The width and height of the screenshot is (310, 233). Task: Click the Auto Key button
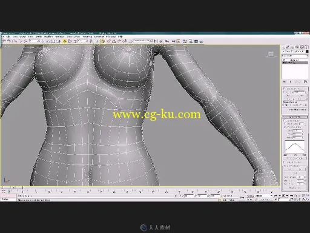250,196
